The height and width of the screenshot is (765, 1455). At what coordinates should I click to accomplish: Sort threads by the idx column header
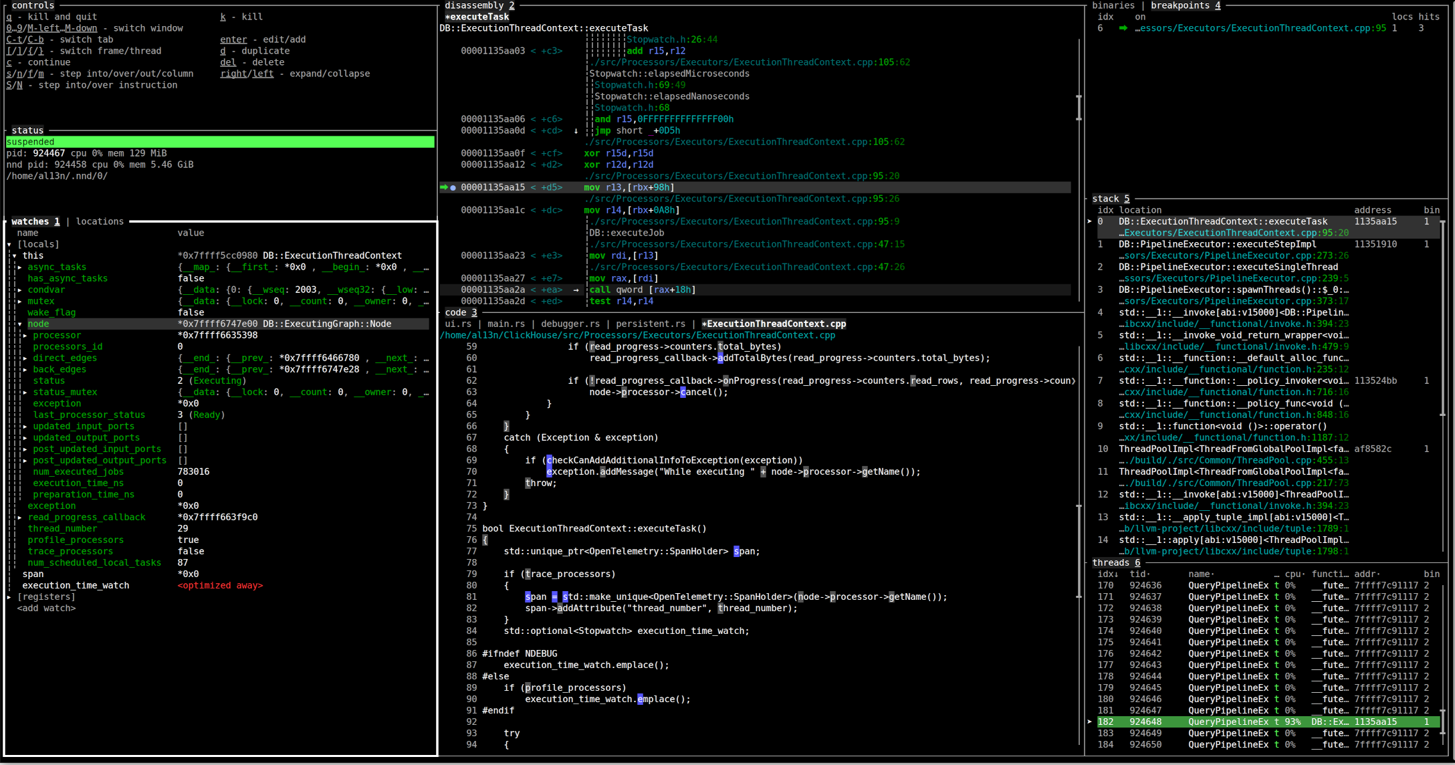tap(1108, 574)
